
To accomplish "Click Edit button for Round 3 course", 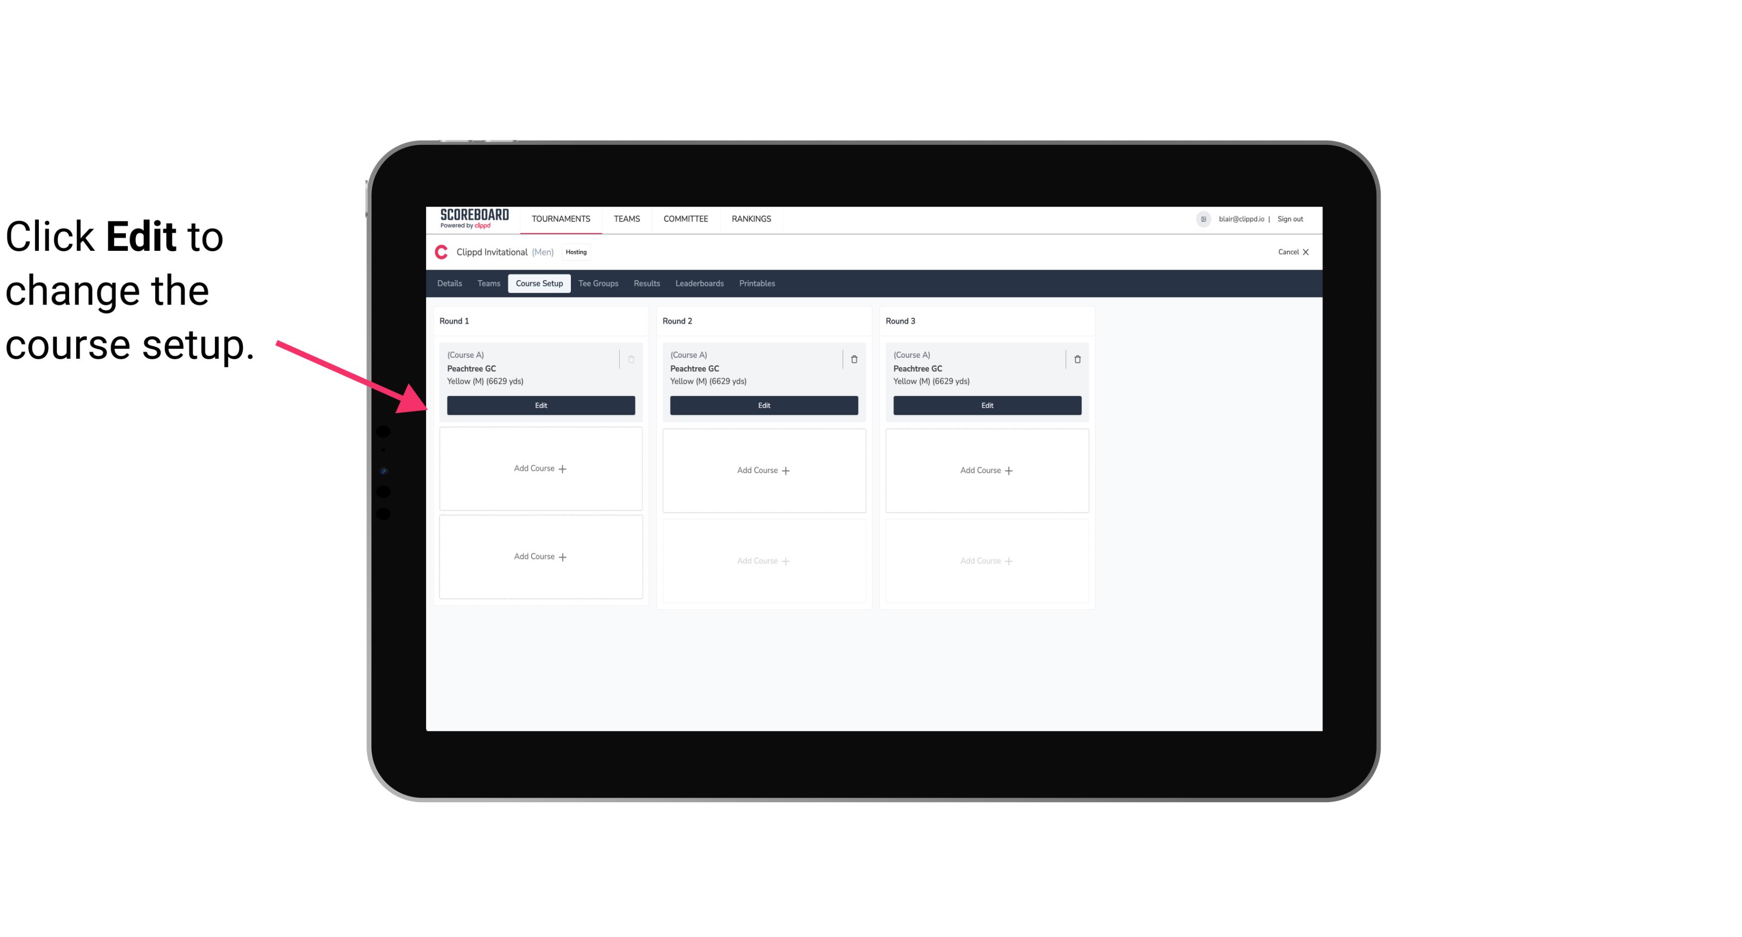I will tap(987, 404).
